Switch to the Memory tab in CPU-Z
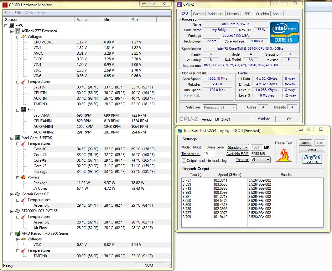Image resolution: width=332 pixels, height=271 pixels. coord(233,14)
